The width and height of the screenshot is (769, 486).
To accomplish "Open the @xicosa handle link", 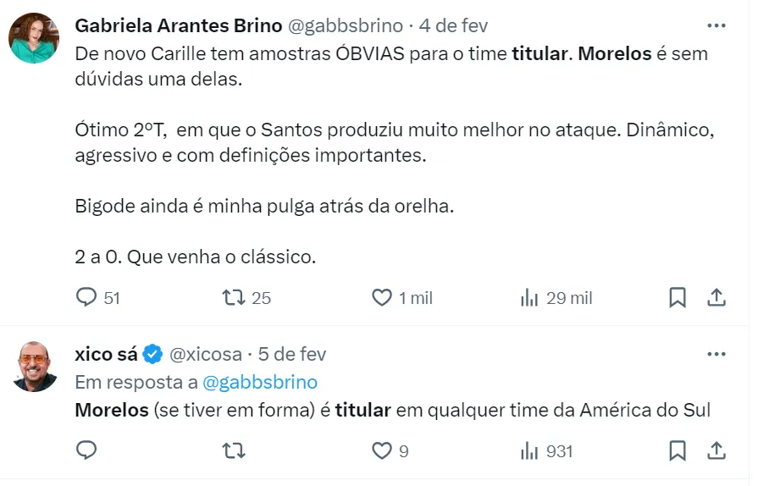I will [x=206, y=354].
